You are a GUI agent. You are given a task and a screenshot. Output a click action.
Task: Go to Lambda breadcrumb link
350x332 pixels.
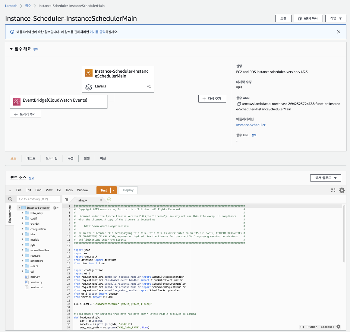[x=11, y=6]
